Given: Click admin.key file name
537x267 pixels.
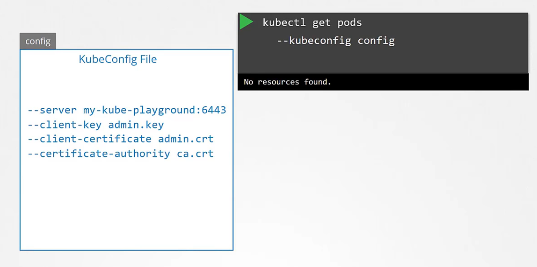Looking at the screenshot, I should click(x=136, y=125).
